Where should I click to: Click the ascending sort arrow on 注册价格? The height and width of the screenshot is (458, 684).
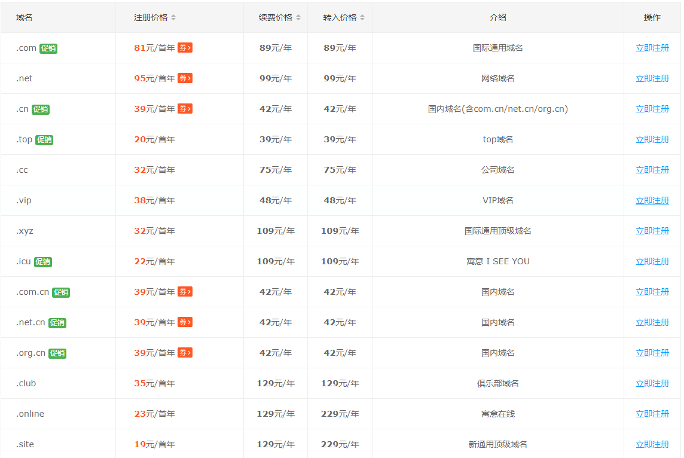point(173,16)
